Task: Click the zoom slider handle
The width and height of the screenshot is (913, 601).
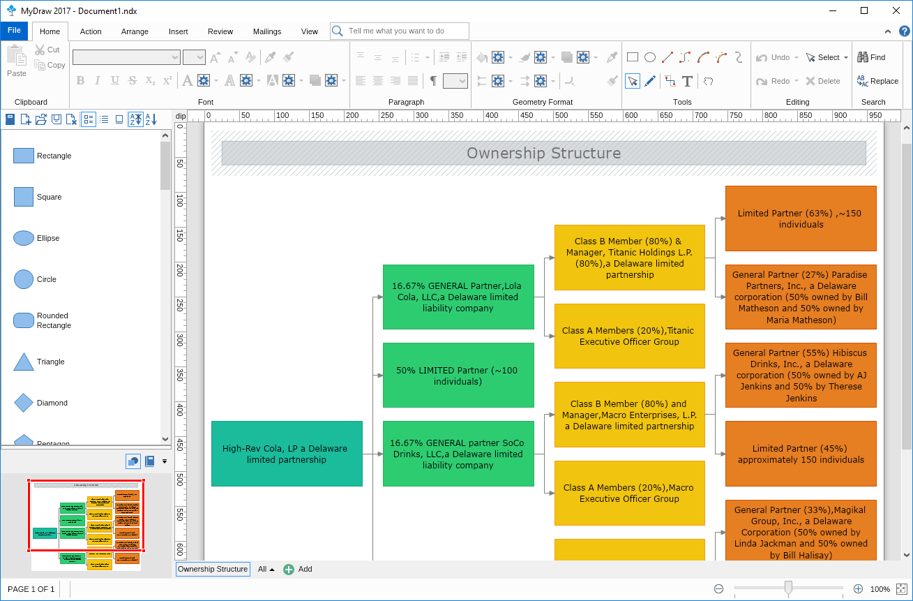Action: 788,588
